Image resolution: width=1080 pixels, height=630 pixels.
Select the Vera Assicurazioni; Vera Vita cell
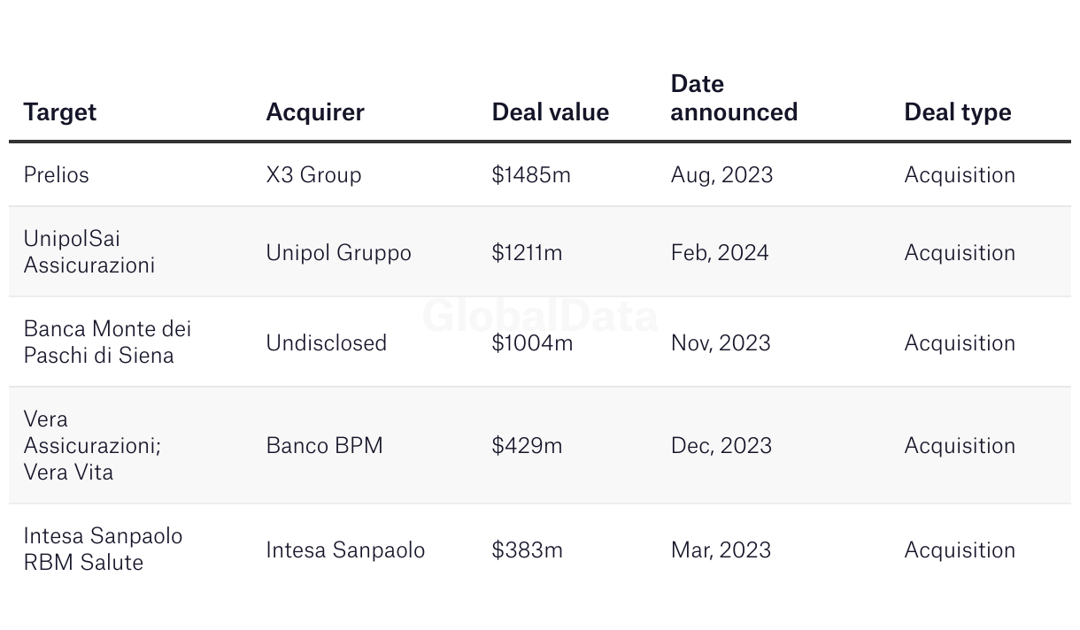(92, 445)
